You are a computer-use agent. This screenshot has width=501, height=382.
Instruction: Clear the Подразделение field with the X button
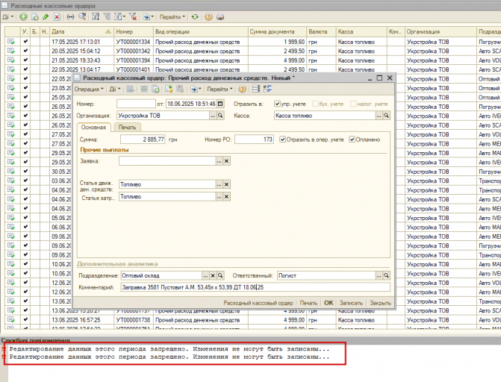(x=213, y=275)
